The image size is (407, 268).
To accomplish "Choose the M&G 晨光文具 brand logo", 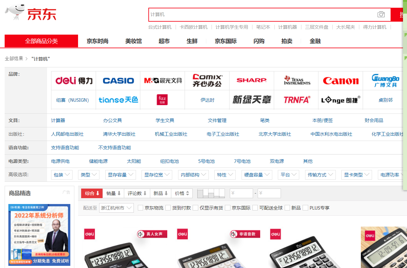I will [163, 81].
